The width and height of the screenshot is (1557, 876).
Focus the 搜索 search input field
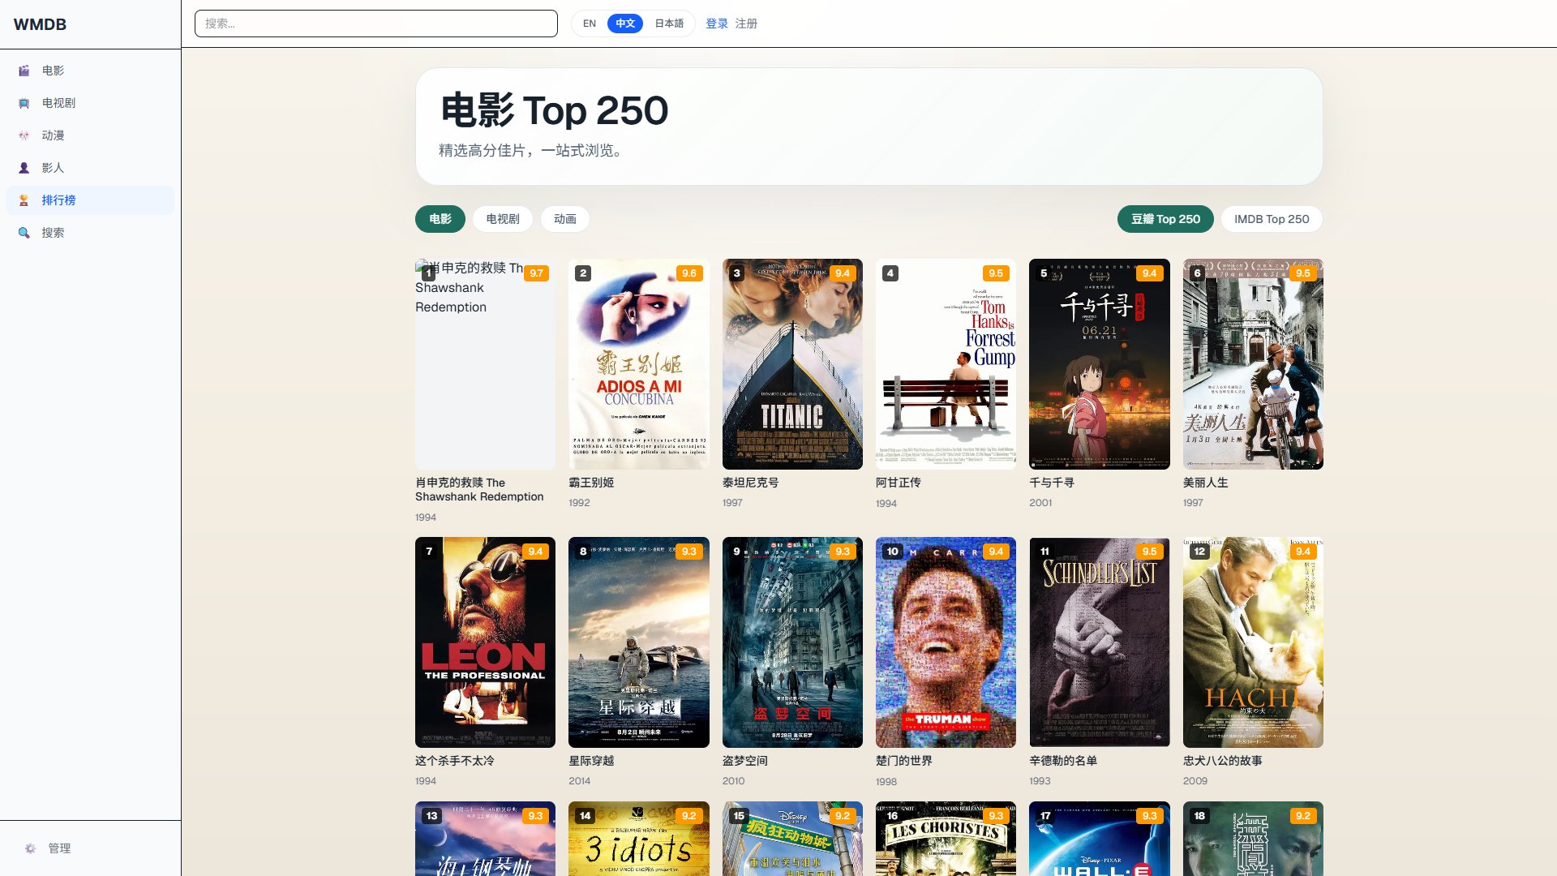coord(376,24)
